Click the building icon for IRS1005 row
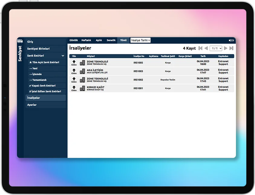 coord(82,63)
